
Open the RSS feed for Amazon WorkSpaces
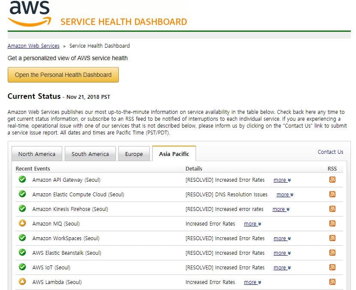coord(332,238)
